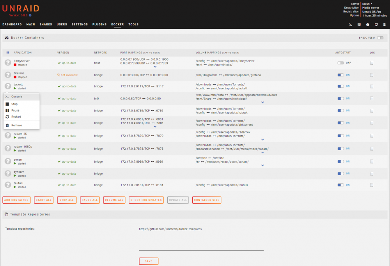Viewport: 390px width, 266px height.
Task: Click the tautulli container icon
Action: [x=8, y=184]
